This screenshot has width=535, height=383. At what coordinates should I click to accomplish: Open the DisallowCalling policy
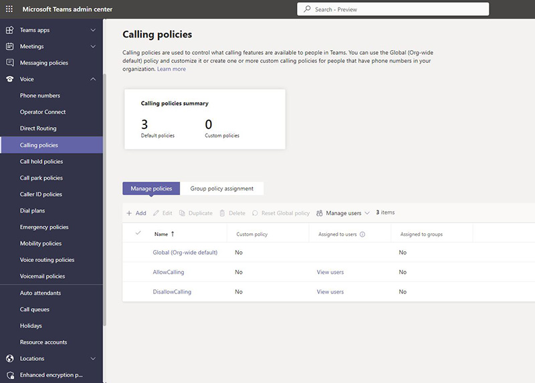point(172,292)
